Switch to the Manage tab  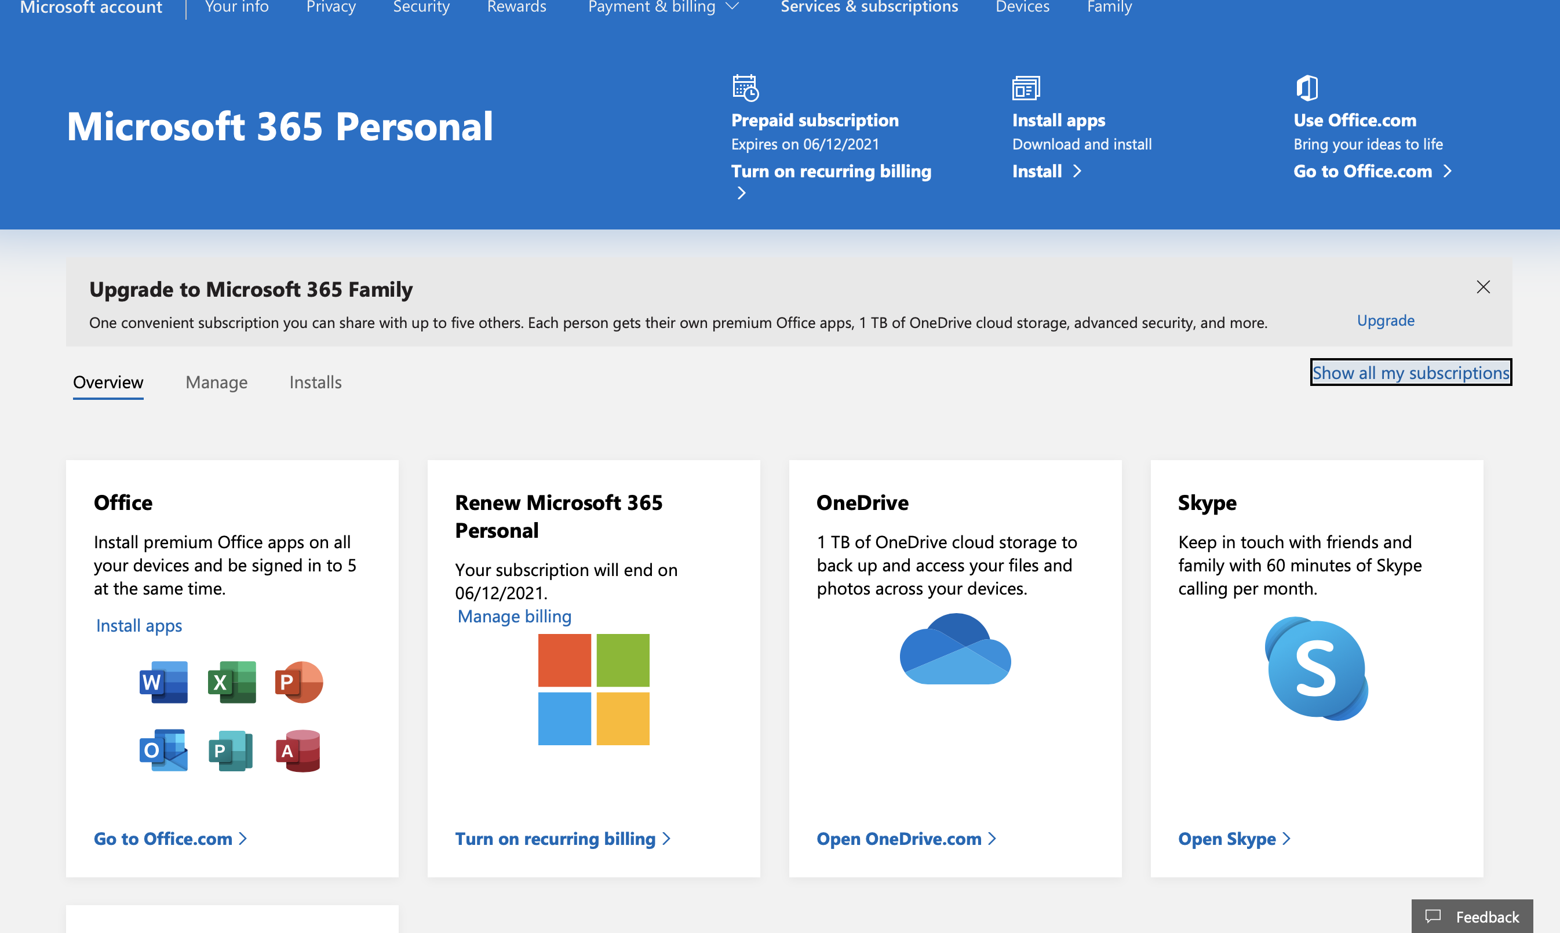point(216,382)
